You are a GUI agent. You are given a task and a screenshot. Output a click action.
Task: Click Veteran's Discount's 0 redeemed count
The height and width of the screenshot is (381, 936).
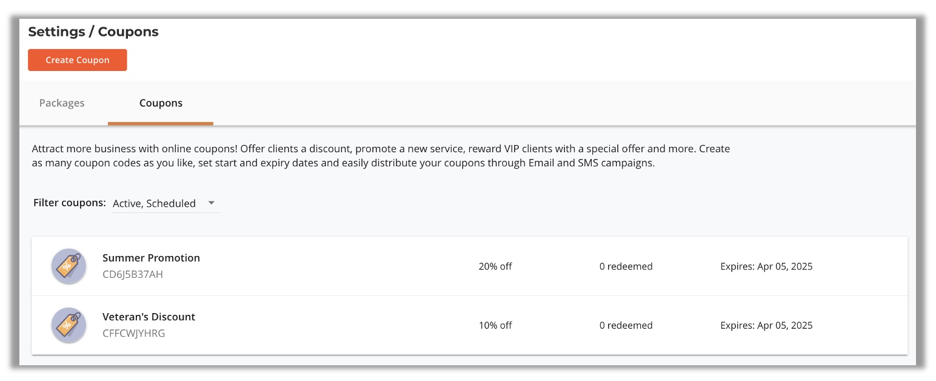point(626,325)
